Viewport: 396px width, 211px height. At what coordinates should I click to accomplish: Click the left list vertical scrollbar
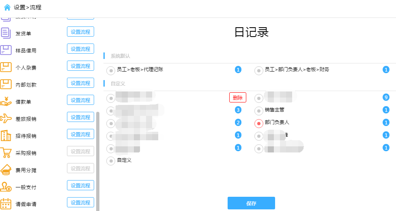(x=98, y=161)
